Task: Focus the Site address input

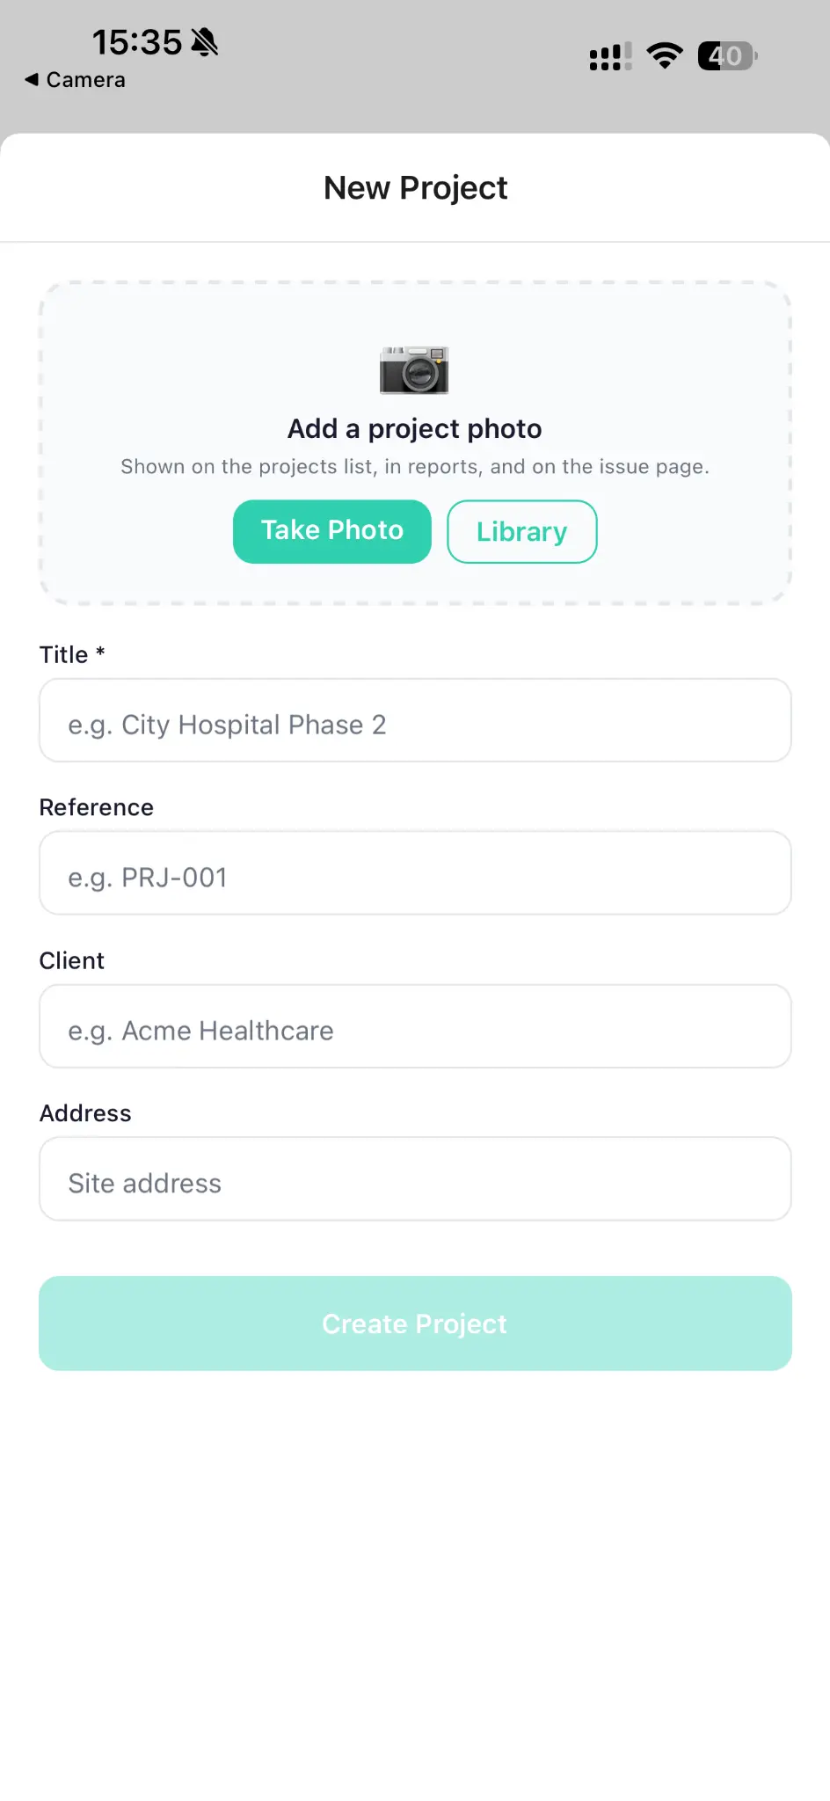Action: [414, 1178]
